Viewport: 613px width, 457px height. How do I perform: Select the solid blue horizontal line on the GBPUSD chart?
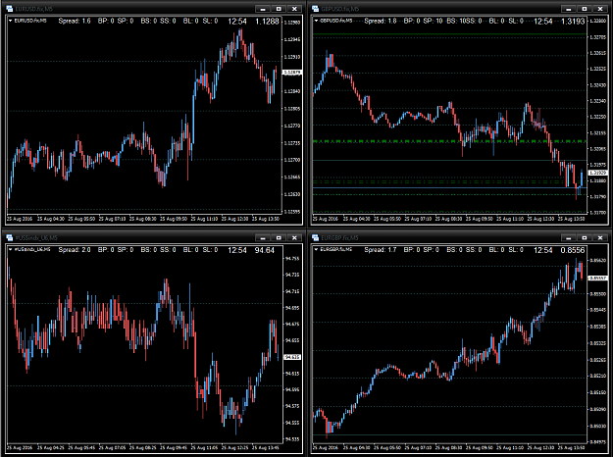point(449,188)
